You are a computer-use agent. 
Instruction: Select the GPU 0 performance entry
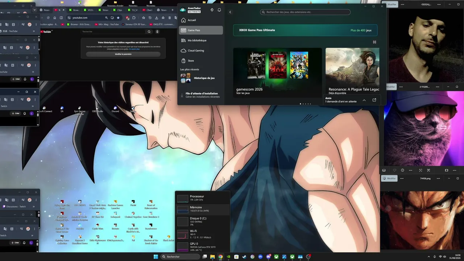pyautogui.click(x=202, y=246)
